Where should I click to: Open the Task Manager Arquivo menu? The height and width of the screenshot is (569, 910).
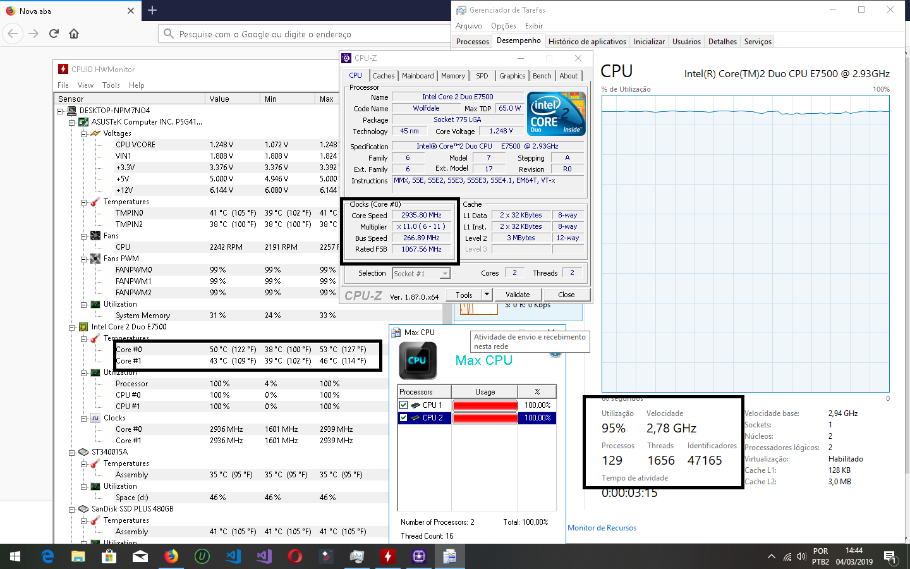(x=469, y=26)
